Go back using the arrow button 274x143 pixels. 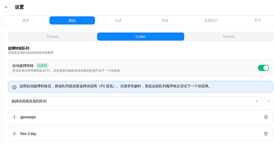(6, 7)
